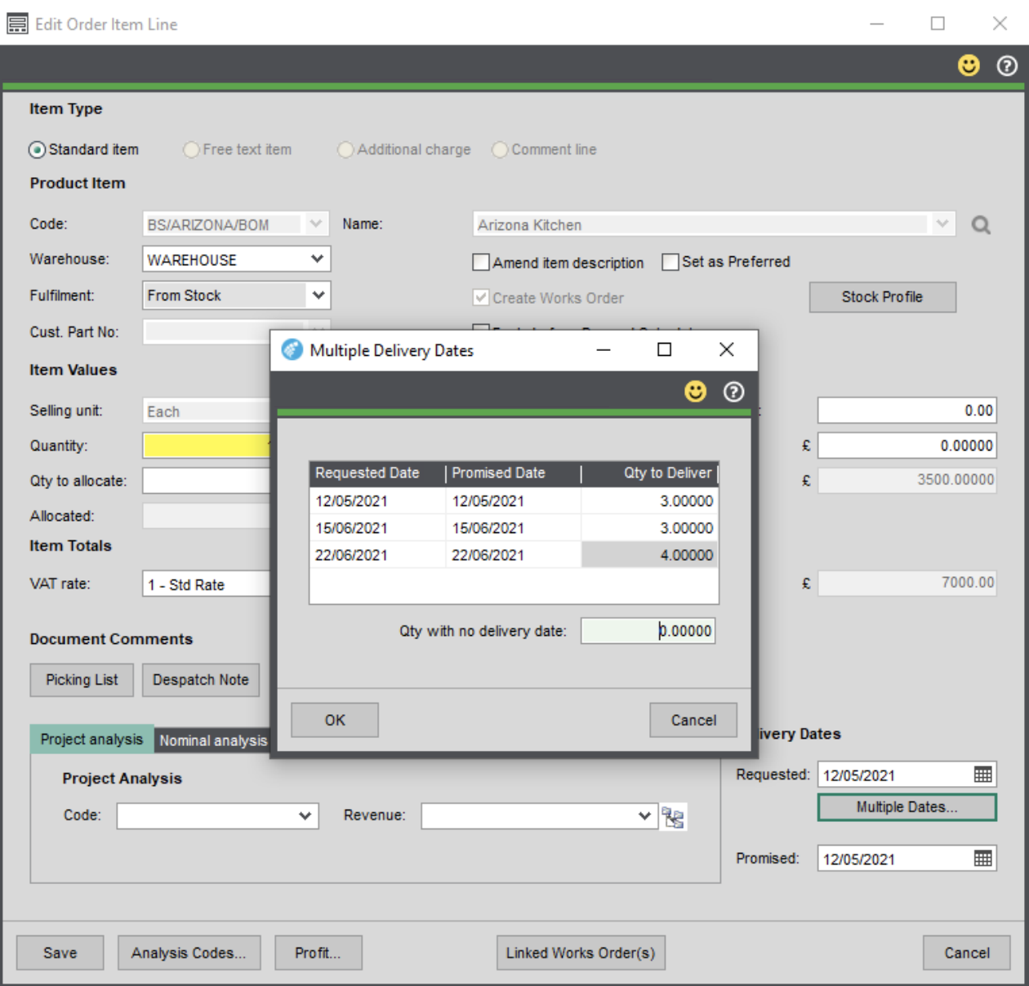The height and width of the screenshot is (986, 1029).
Task: Click the yellow Quantity field
Action: tap(207, 446)
